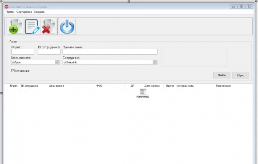Click the edit record pencil icon

coord(32,27)
